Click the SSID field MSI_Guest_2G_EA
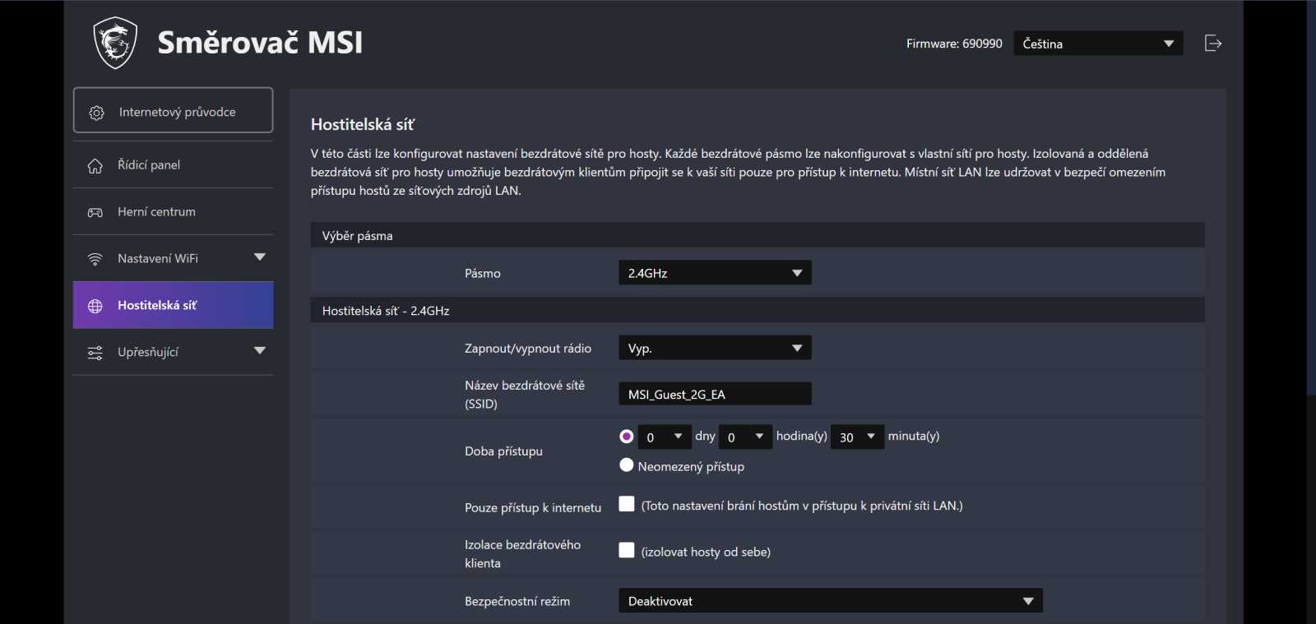The image size is (1316, 624). (715, 394)
